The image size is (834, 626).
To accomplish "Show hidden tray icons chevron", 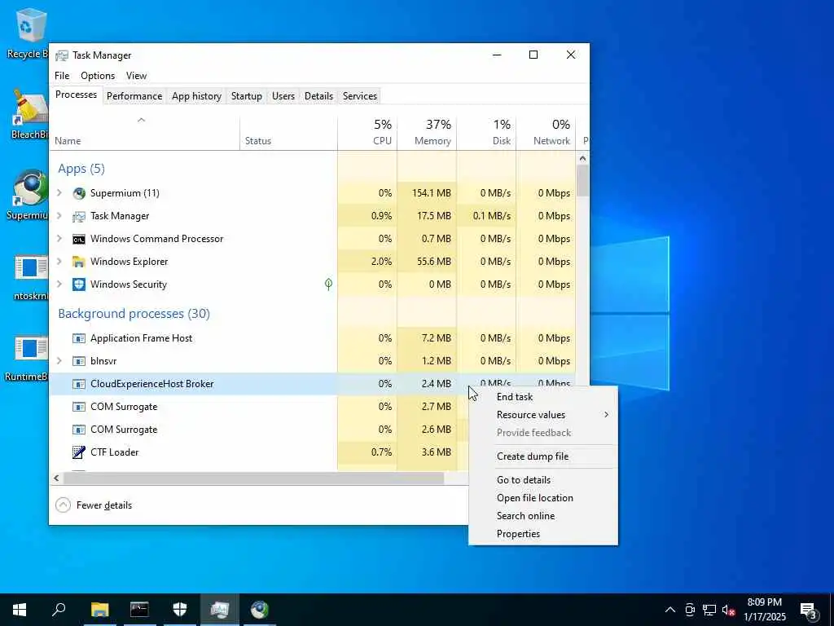I will coord(670,610).
